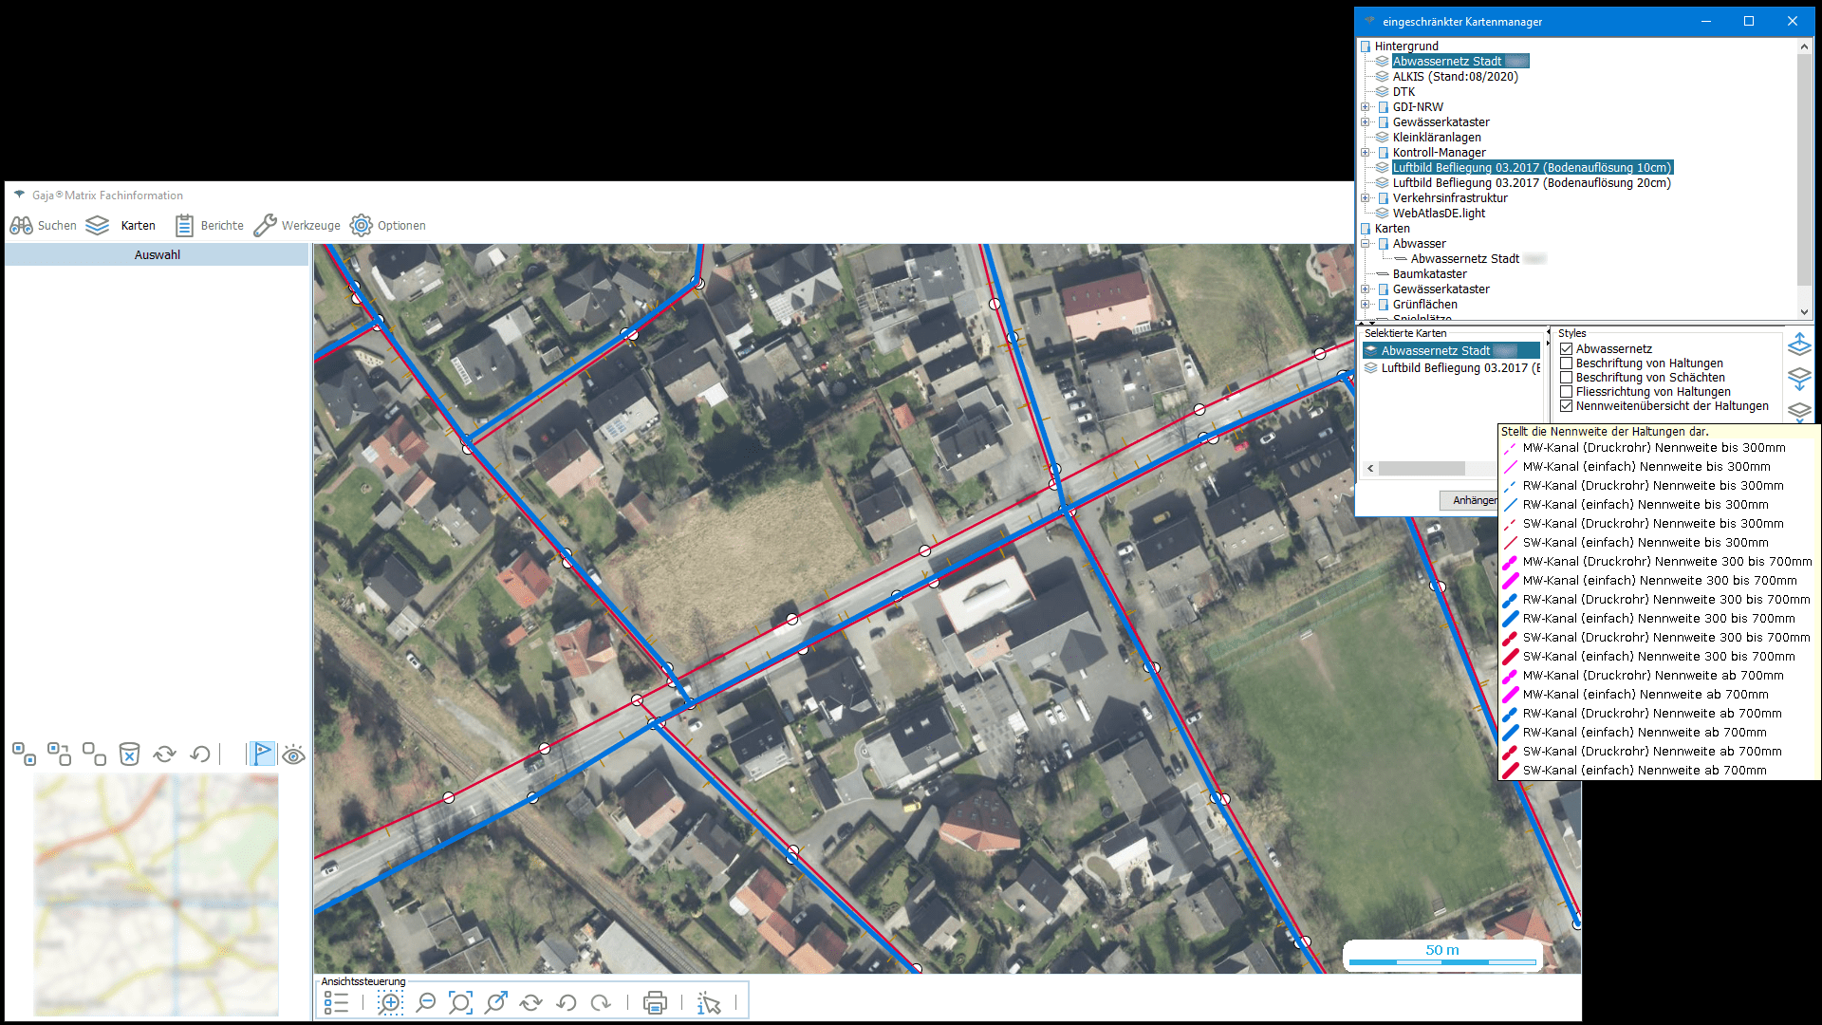Click the zoom in magnifier tool
The width and height of the screenshot is (1822, 1025).
click(390, 1002)
